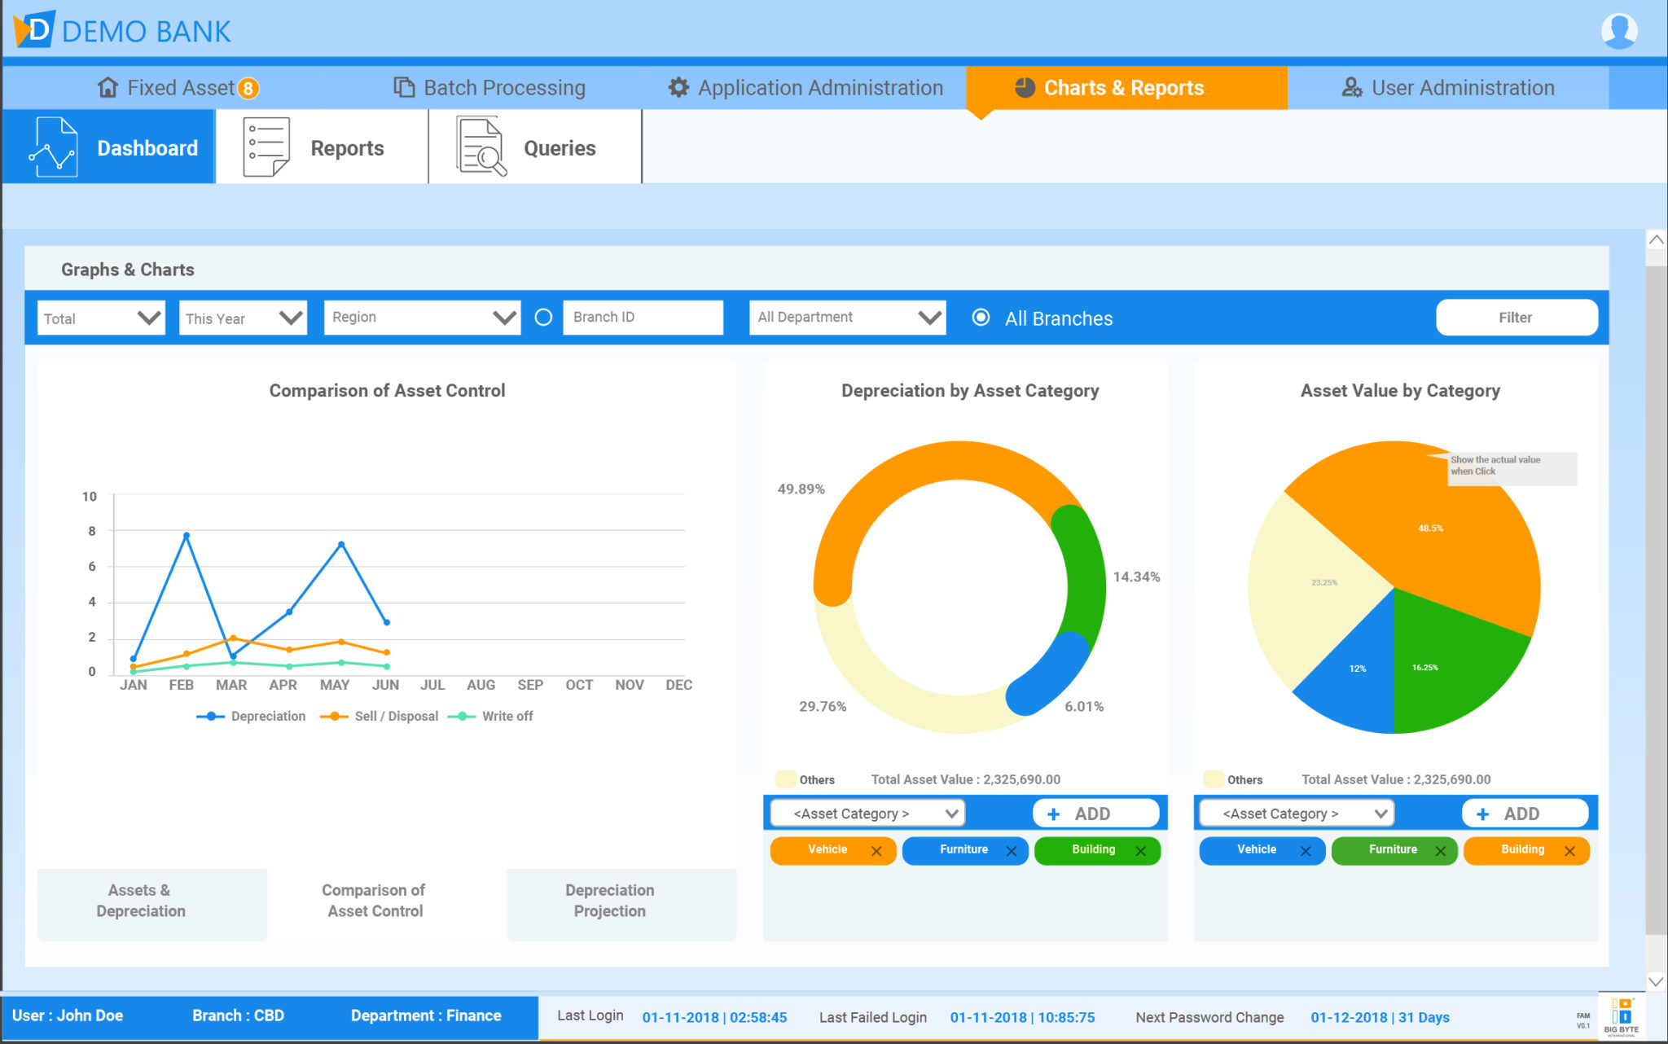The width and height of the screenshot is (1668, 1044).
Task: Click the ADD button under Depreciation chart
Action: point(1095,813)
